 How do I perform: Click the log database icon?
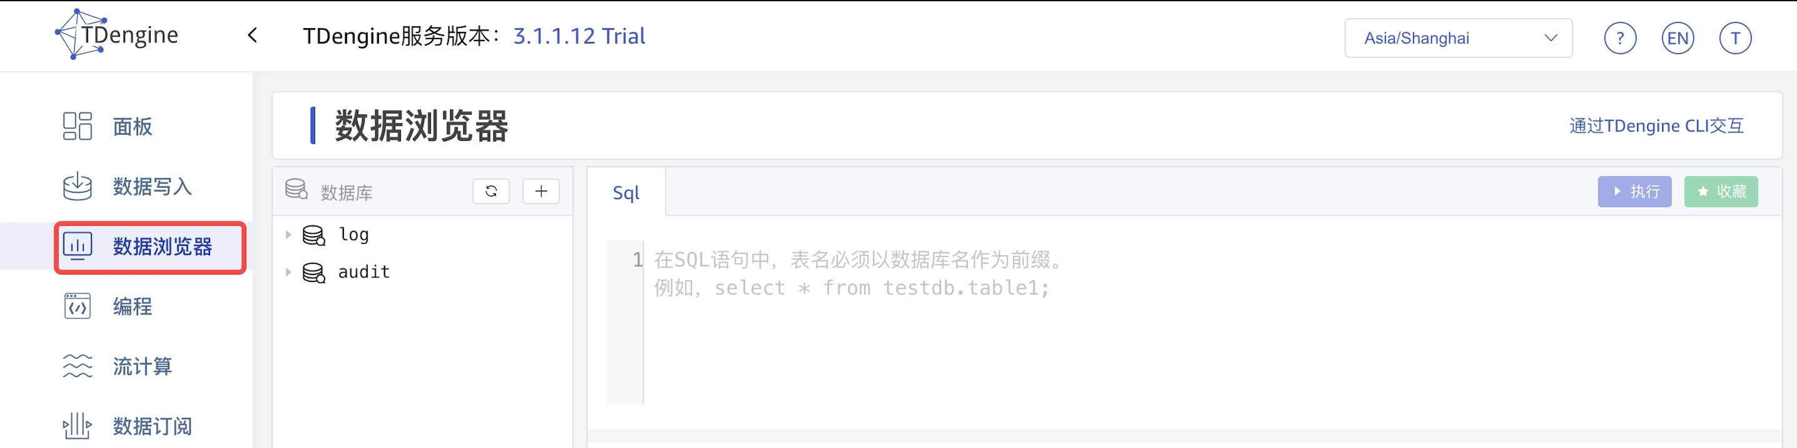tap(313, 235)
